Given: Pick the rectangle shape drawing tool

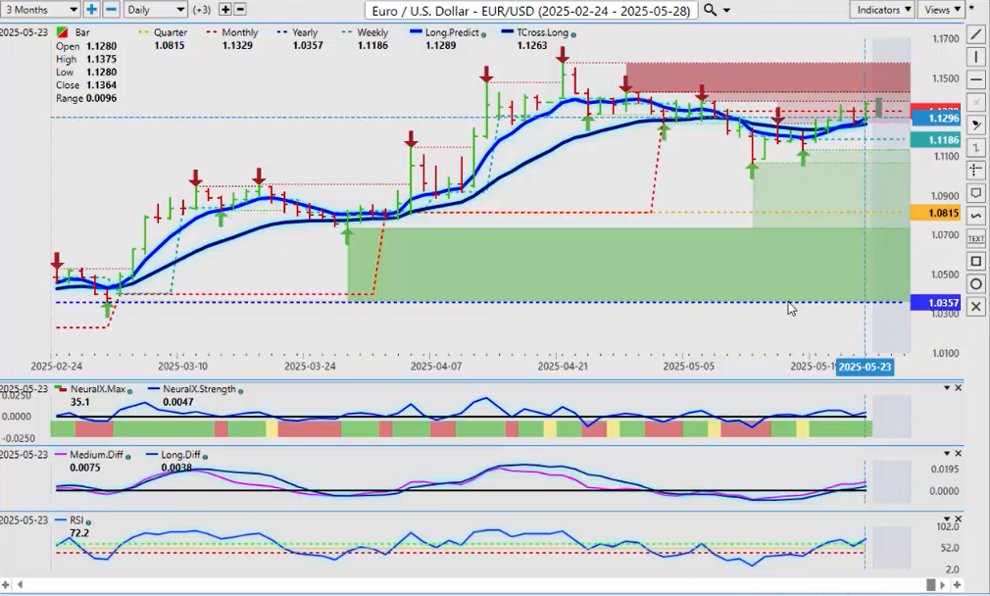Looking at the screenshot, I should pos(975,262).
